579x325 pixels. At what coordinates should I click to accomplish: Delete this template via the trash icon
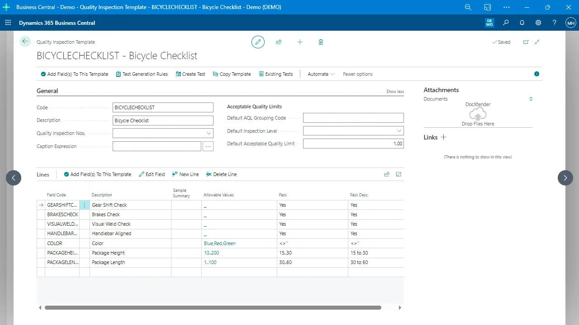tap(321, 42)
